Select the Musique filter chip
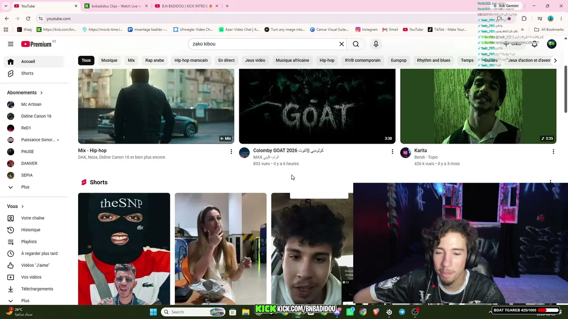The image size is (568, 319). tap(109, 60)
